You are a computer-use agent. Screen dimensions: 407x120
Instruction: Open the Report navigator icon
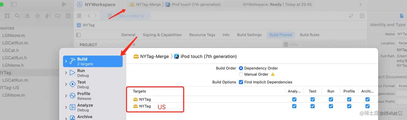click(68, 16)
